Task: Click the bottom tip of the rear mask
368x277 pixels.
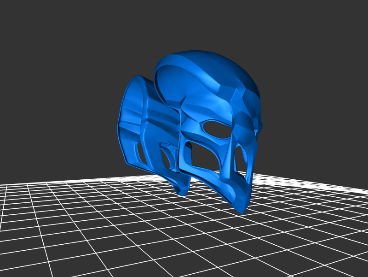Action: (181, 190)
